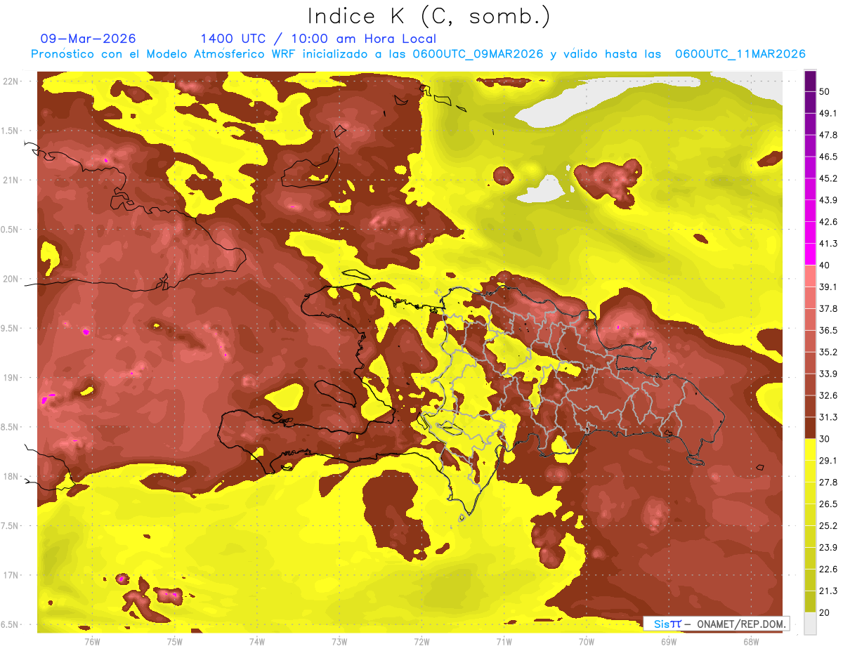Click the colorbar value "32.6"
This screenshot has height=651, width=843.
tap(828, 395)
